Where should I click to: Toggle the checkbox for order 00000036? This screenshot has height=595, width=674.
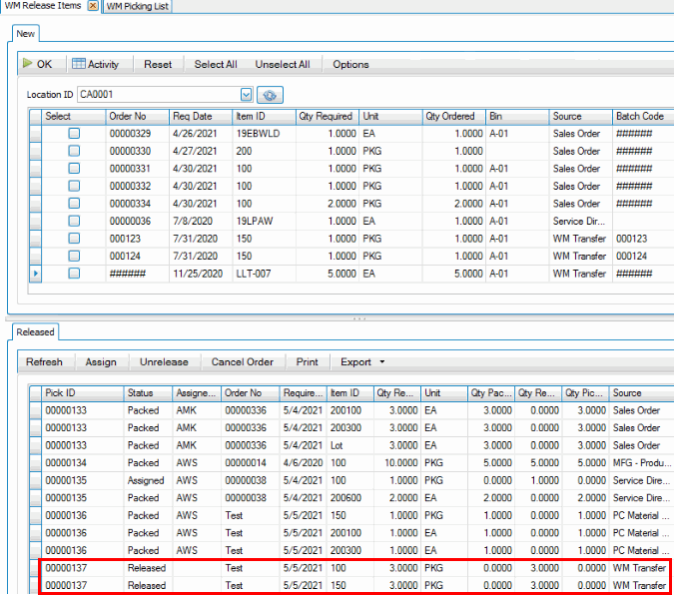pyautogui.click(x=74, y=221)
